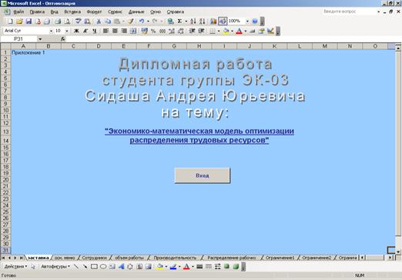Open the font name dropdown Arial Cyr
The height and width of the screenshot is (280, 402).
51,31
